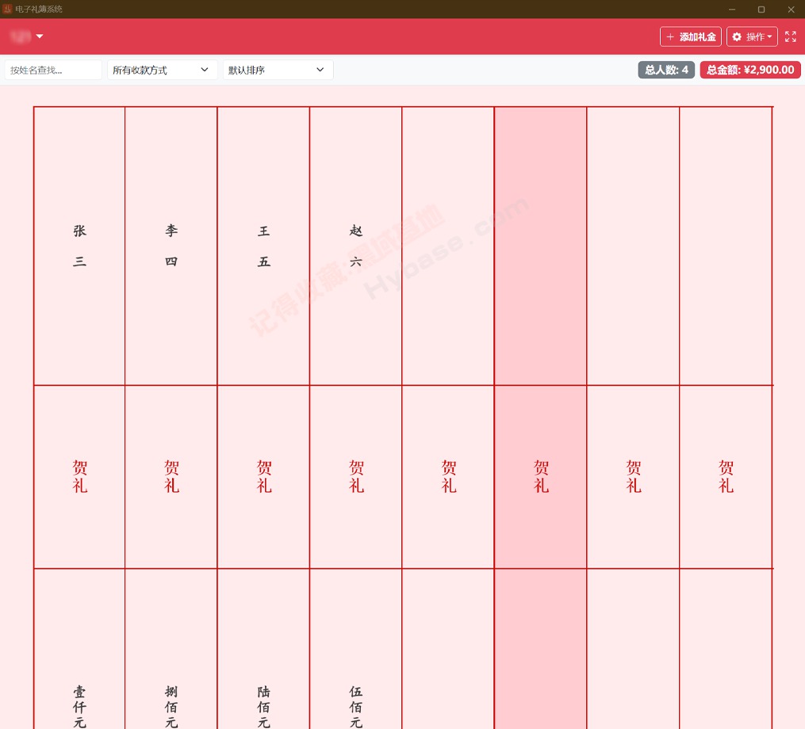This screenshot has height=729, width=805.
Task: Open the 所有收款方式 payment method dropdown
Action: coord(162,70)
